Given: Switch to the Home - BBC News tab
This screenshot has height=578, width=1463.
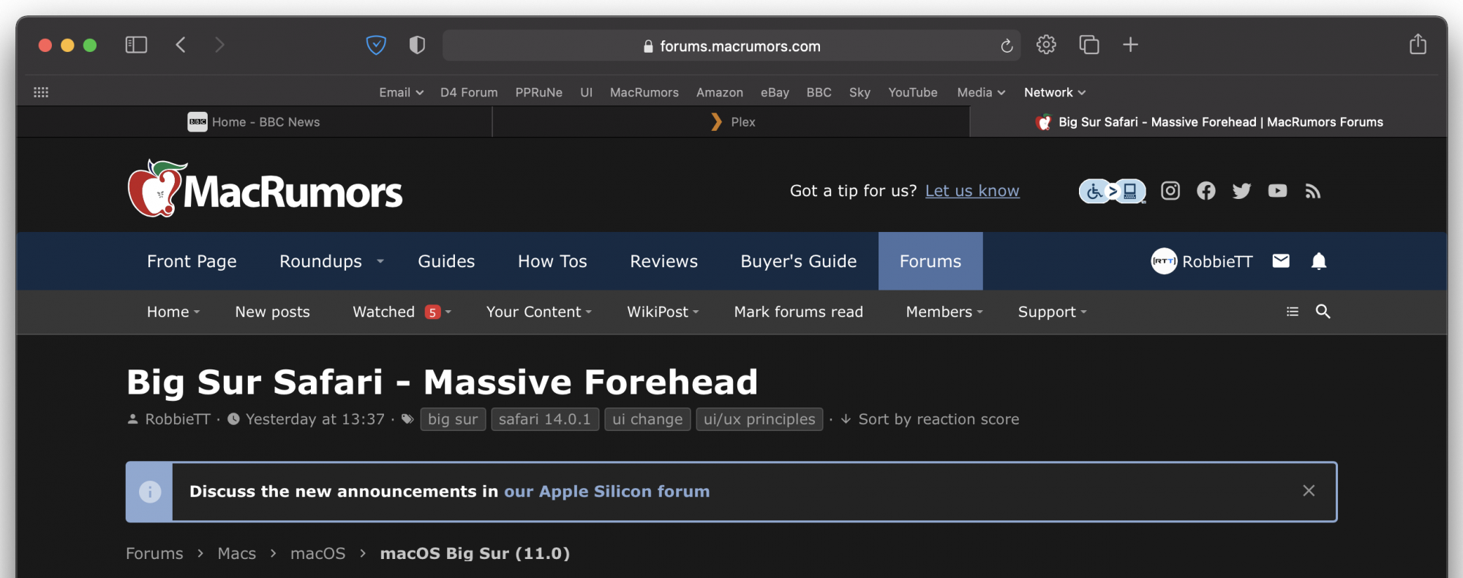Looking at the screenshot, I should tap(255, 122).
